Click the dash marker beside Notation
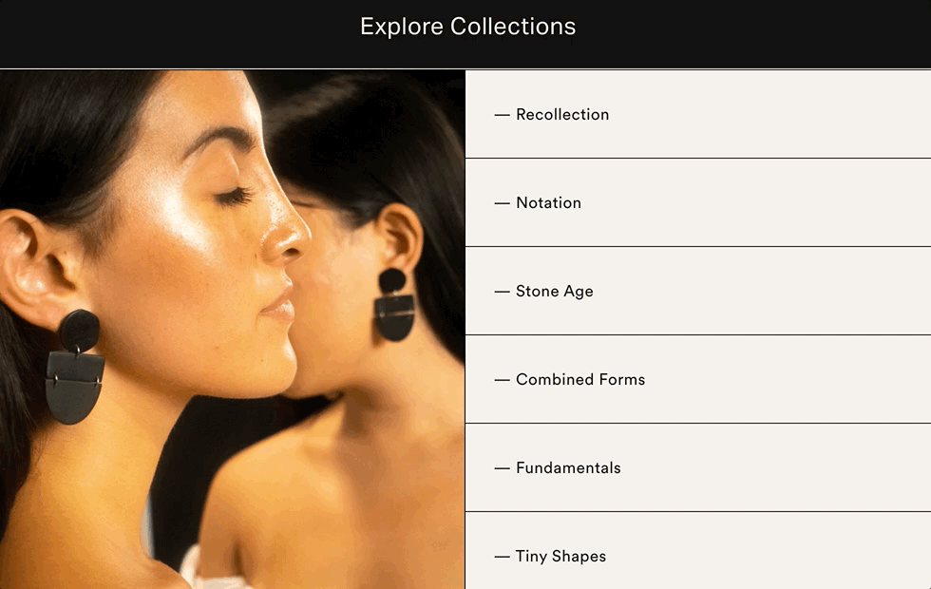The image size is (931, 589). coord(503,203)
